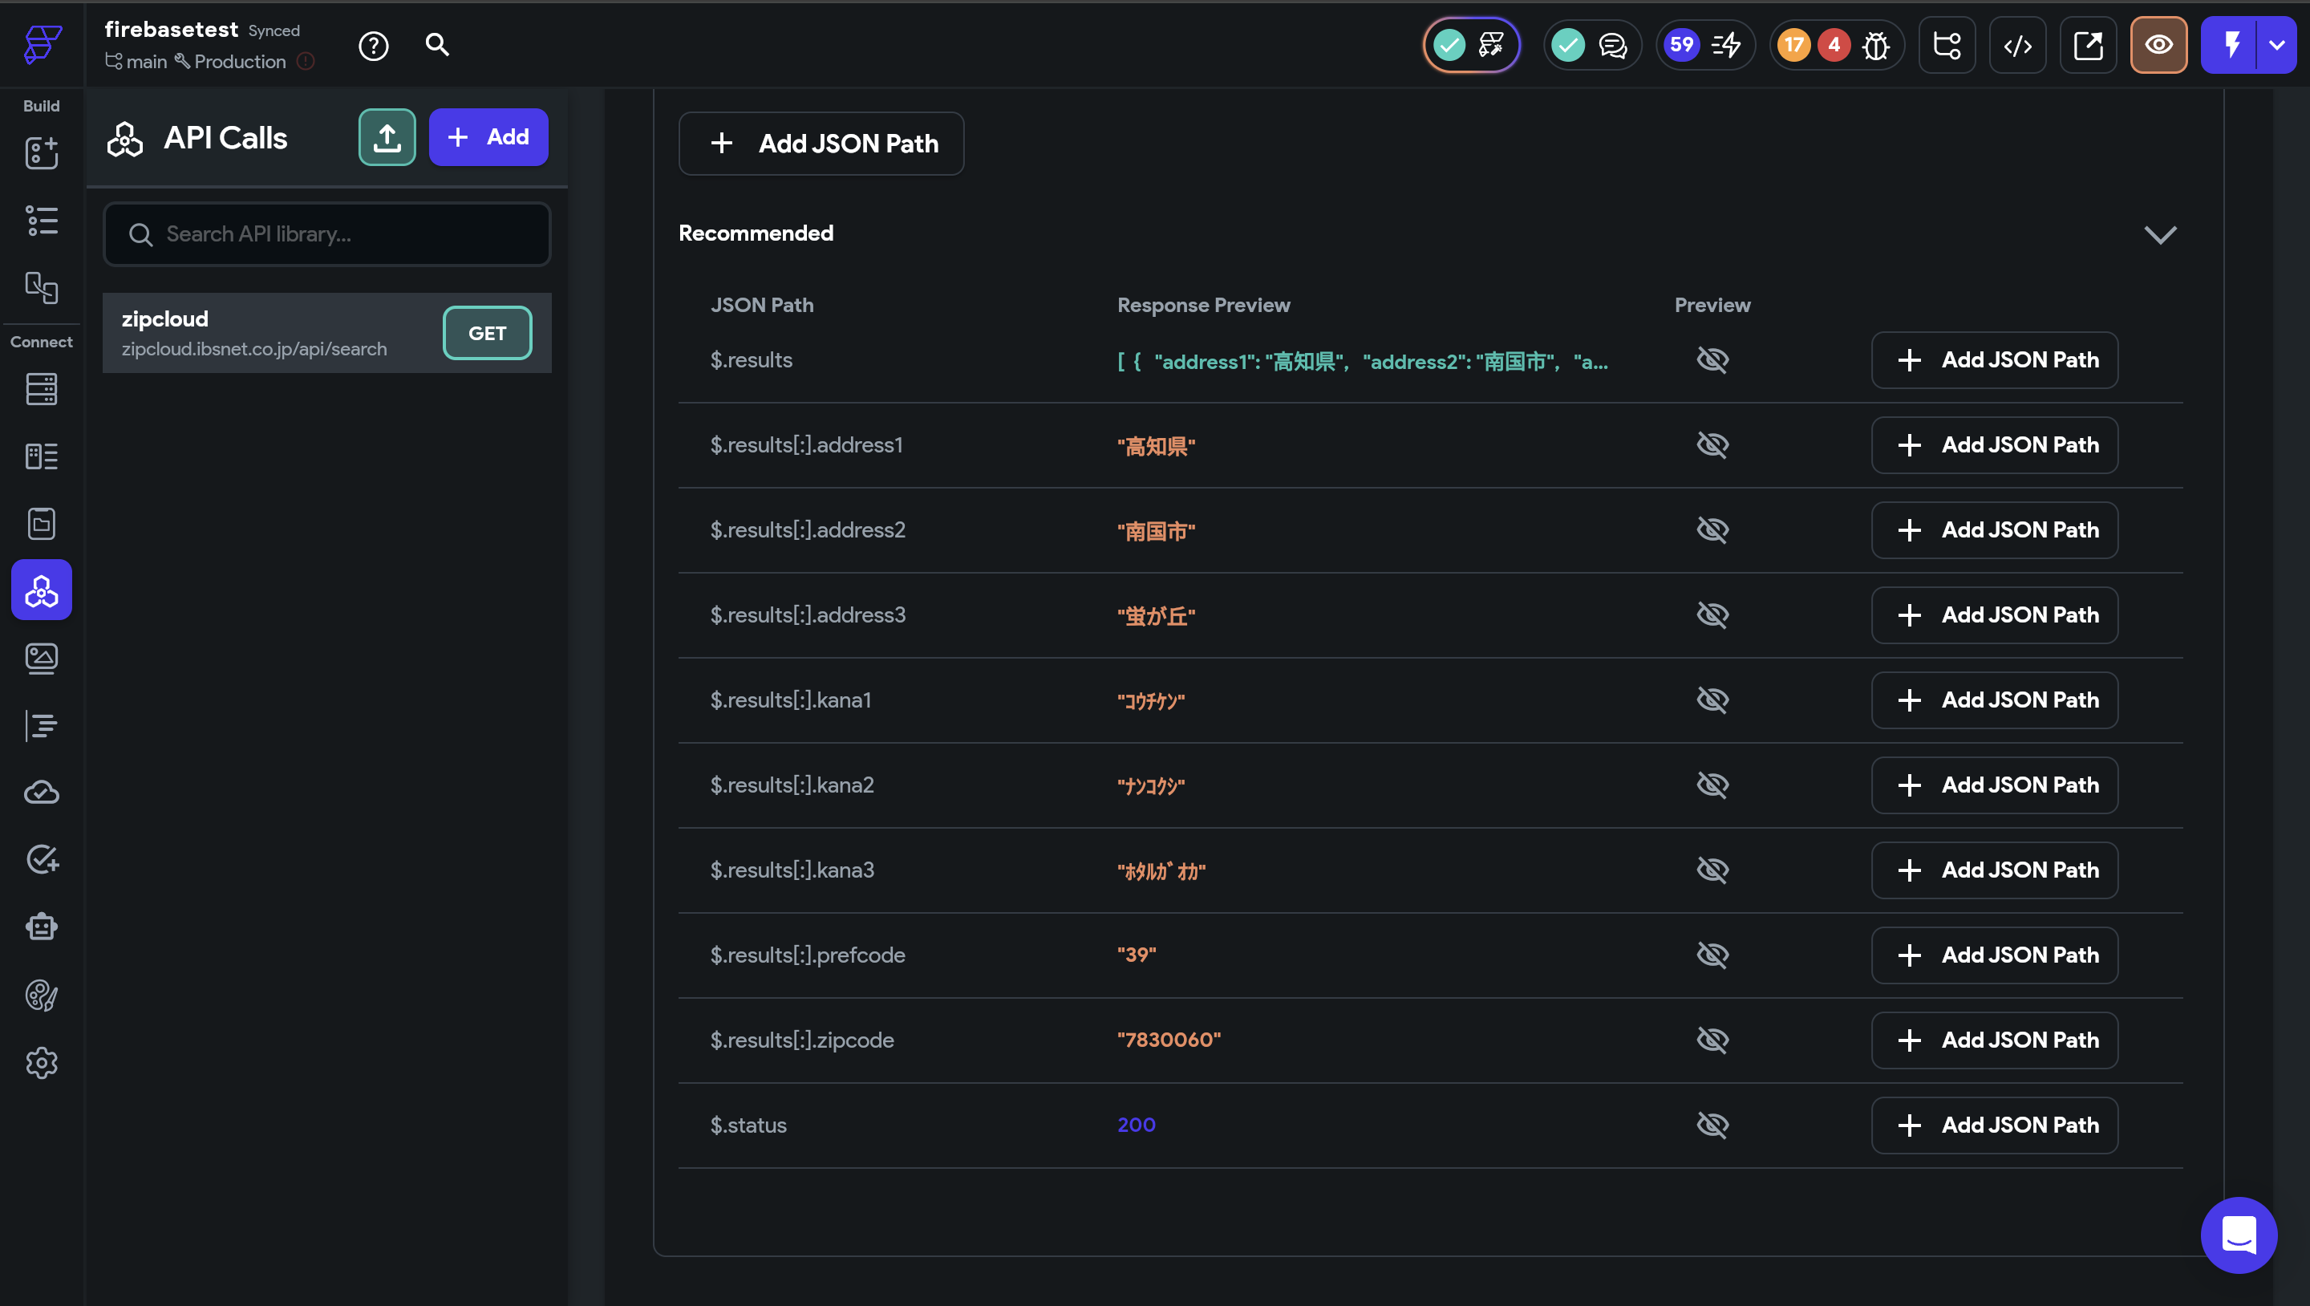Open the branching icon in top toolbar

1946,45
